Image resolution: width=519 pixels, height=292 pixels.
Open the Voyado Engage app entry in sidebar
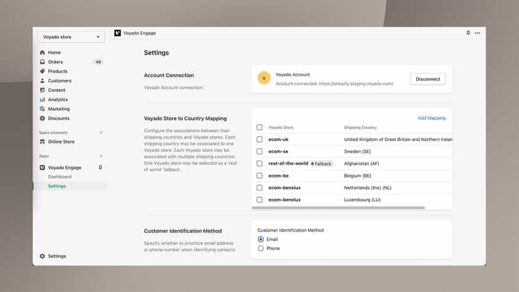pyautogui.click(x=65, y=167)
